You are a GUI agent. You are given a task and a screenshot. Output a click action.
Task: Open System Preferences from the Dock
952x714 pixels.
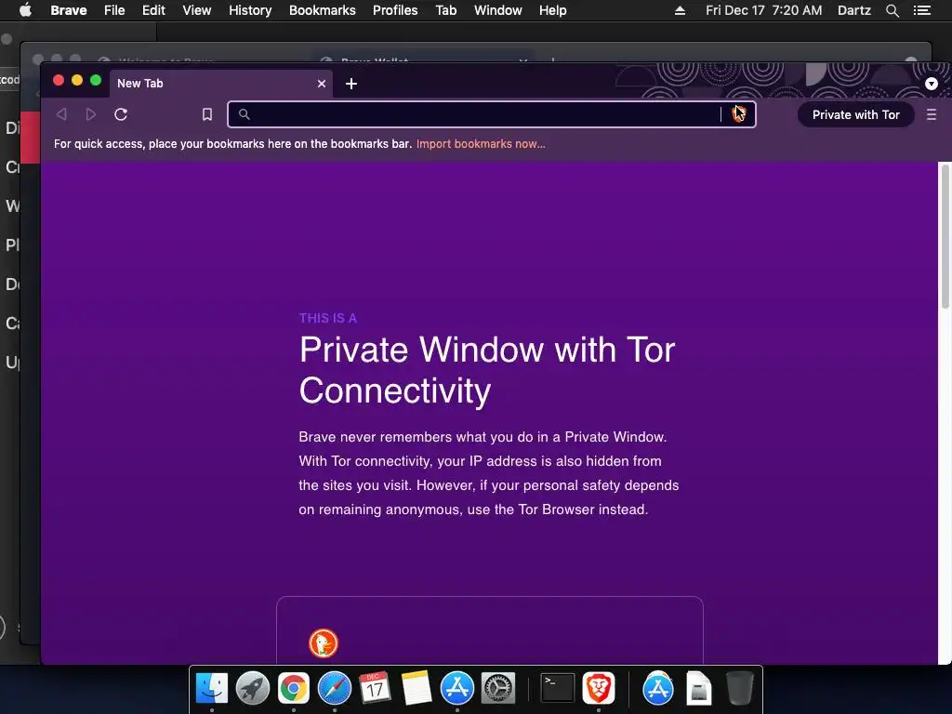(498, 688)
